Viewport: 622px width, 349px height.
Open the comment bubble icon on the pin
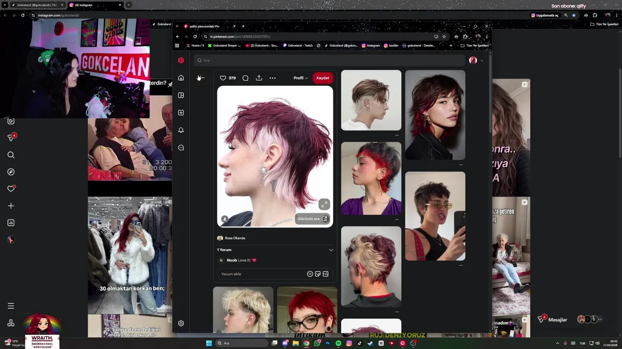click(x=245, y=78)
